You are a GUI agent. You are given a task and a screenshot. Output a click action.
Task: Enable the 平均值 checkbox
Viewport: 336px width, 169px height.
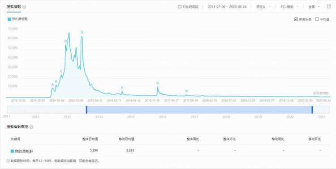click(x=317, y=19)
